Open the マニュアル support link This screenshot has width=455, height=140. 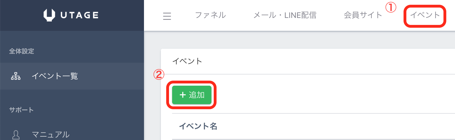51,135
